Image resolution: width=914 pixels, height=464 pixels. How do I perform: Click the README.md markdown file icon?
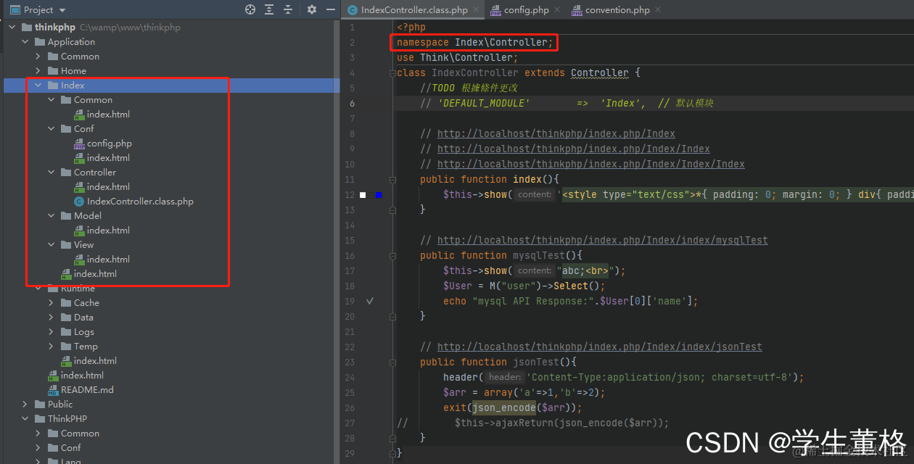(x=53, y=390)
